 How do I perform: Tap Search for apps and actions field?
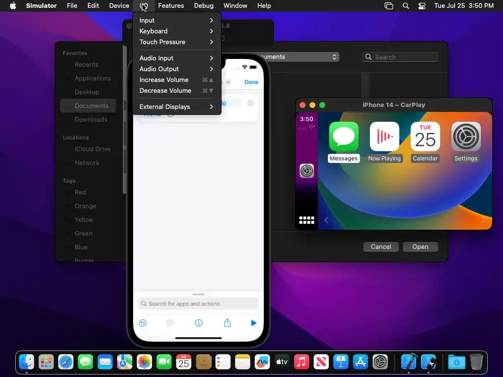[x=198, y=303]
